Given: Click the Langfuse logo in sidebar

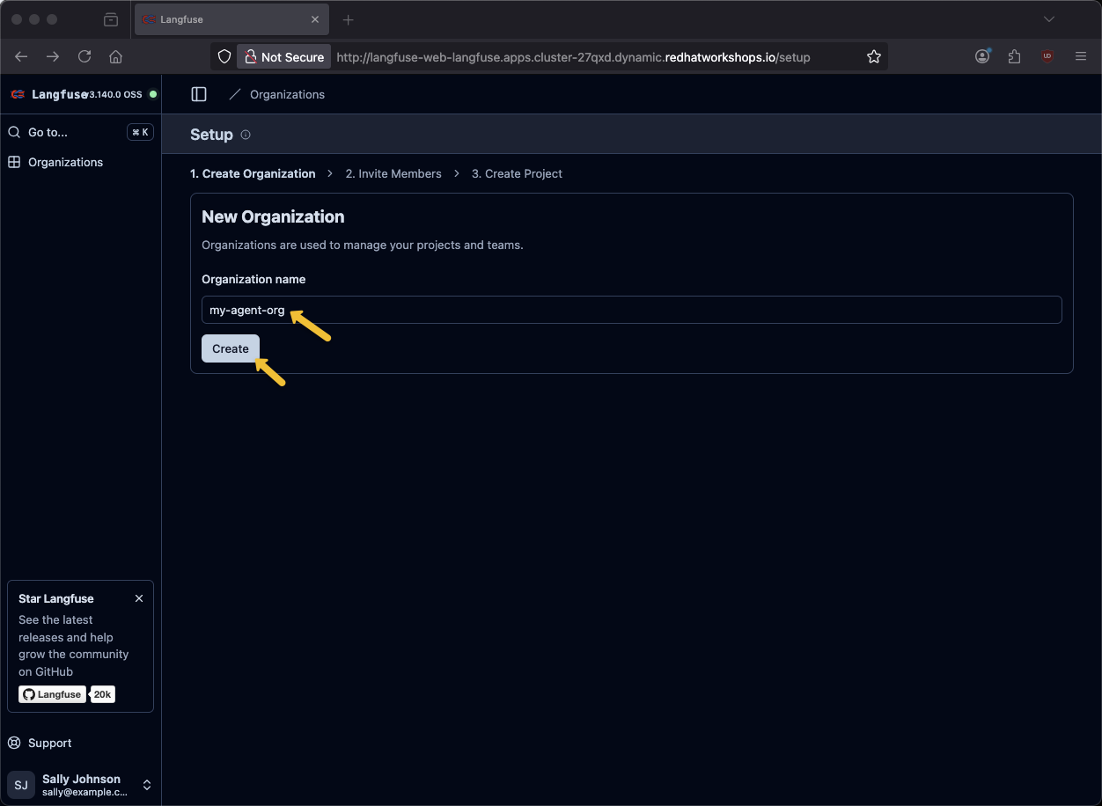Looking at the screenshot, I should tap(18, 94).
